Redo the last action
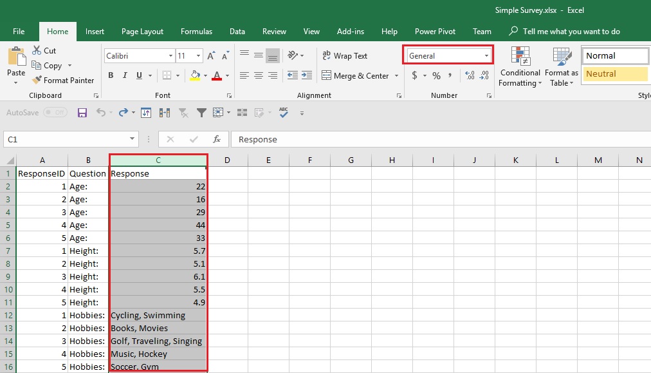 point(124,112)
